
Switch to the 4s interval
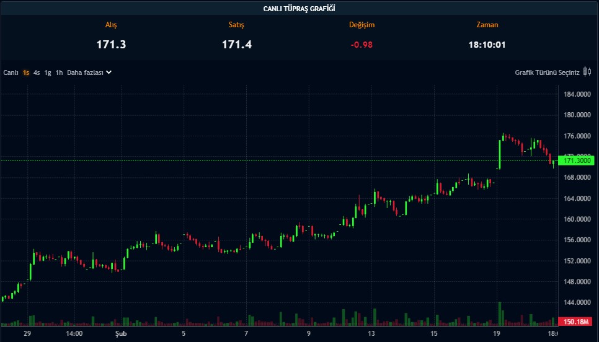click(37, 72)
